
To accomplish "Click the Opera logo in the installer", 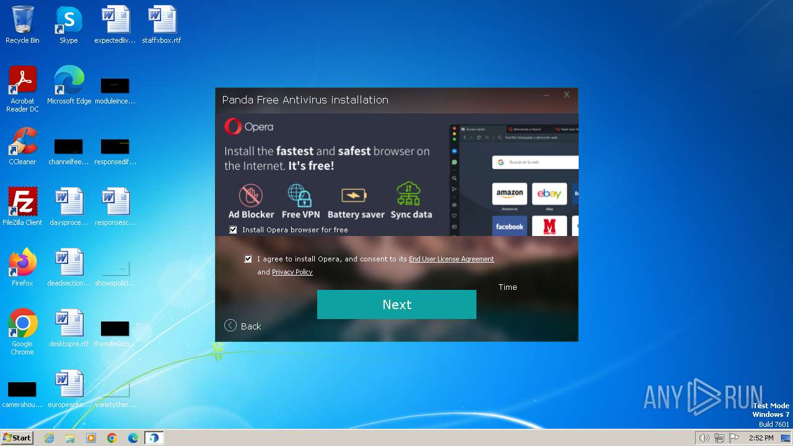I will 248,126.
